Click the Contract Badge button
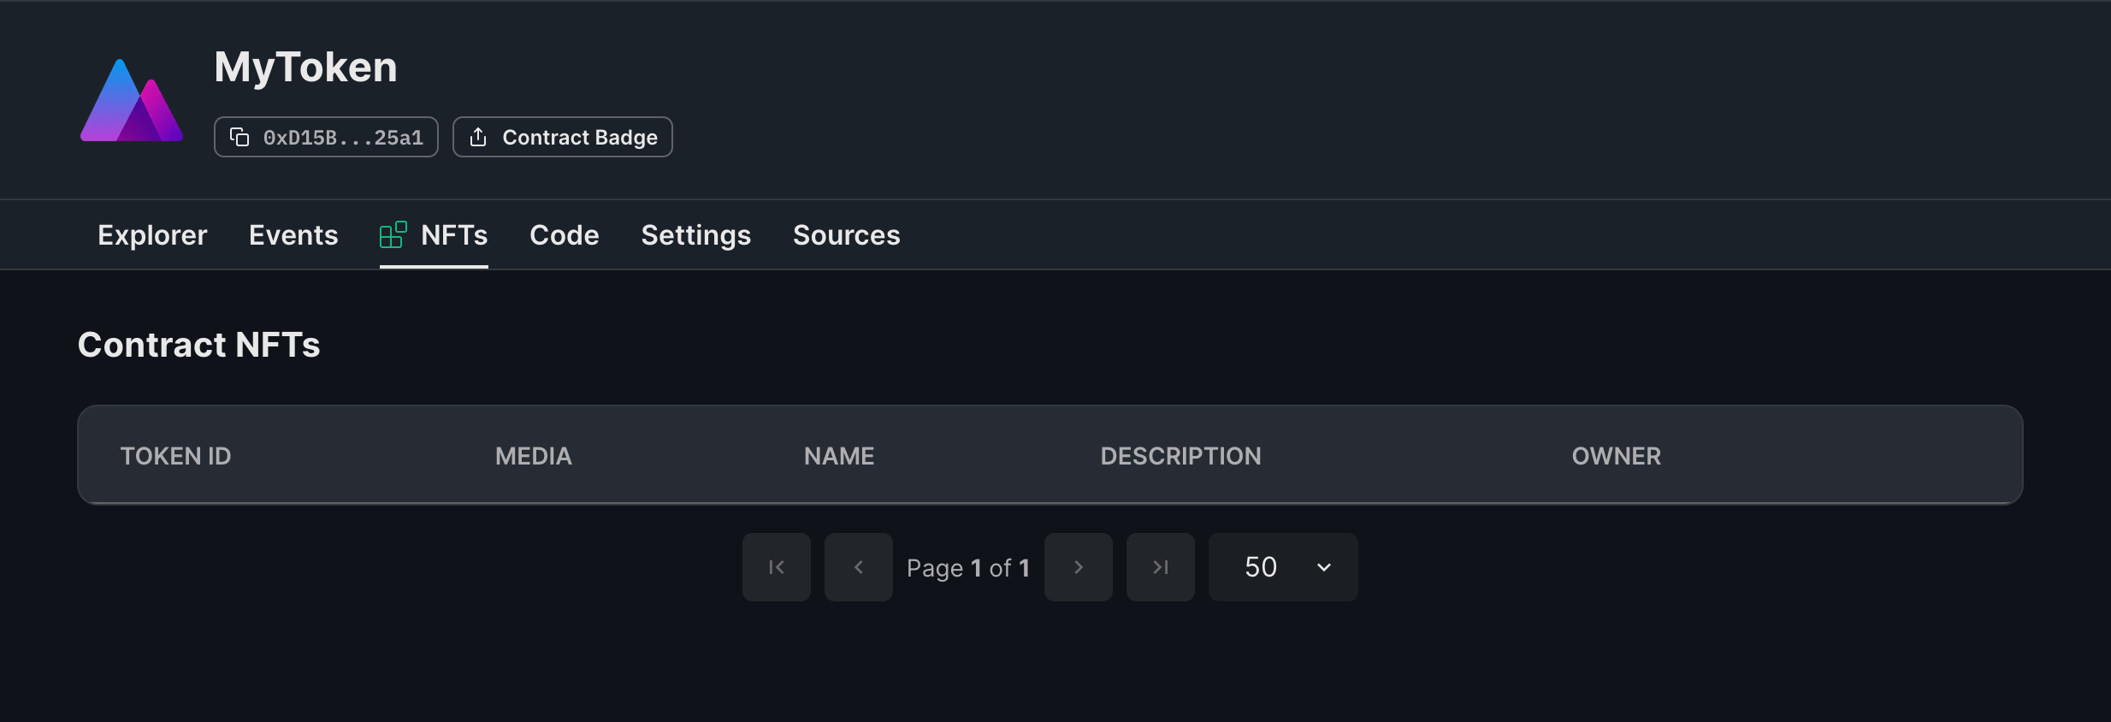Image resolution: width=2111 pixels, height=722 pixels. pyautogui.click(x=561, y=136)
